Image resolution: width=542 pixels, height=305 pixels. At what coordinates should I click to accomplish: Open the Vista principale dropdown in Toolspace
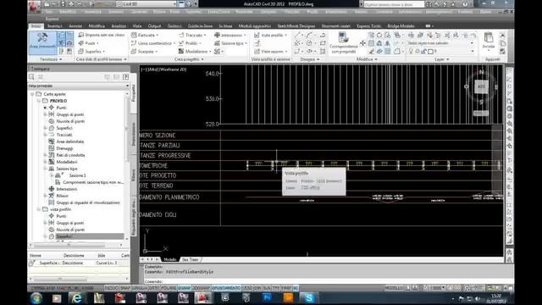79,86
